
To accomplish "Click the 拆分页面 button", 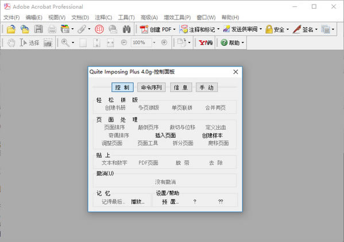I will 183,143.
